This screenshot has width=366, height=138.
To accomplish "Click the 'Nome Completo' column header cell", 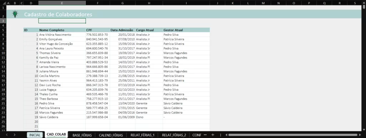I will point(62,30).
